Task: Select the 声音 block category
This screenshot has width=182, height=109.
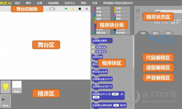Action: (122, 15)
